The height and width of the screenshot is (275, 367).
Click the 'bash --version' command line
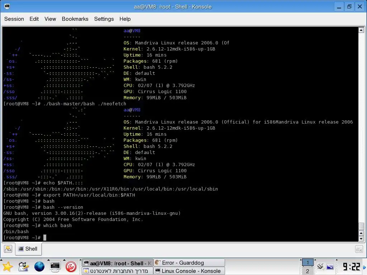43,207
